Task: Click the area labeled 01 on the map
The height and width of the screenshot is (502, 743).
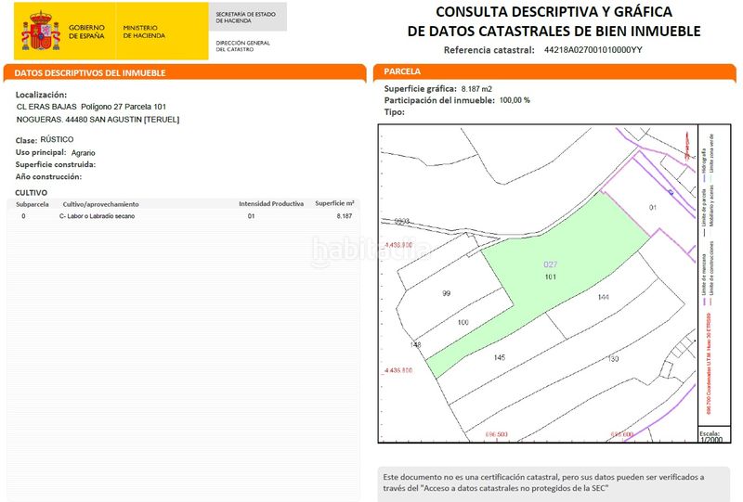Action: coord(652,208)
